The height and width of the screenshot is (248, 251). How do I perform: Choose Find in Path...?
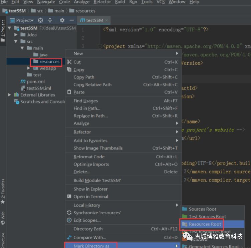click(123, 108)
